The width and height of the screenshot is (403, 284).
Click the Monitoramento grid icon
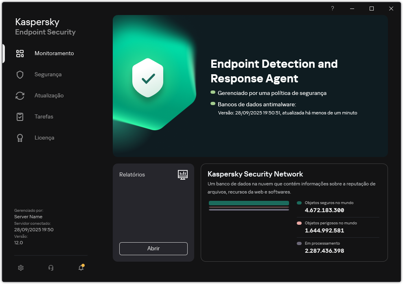[20, 54]
